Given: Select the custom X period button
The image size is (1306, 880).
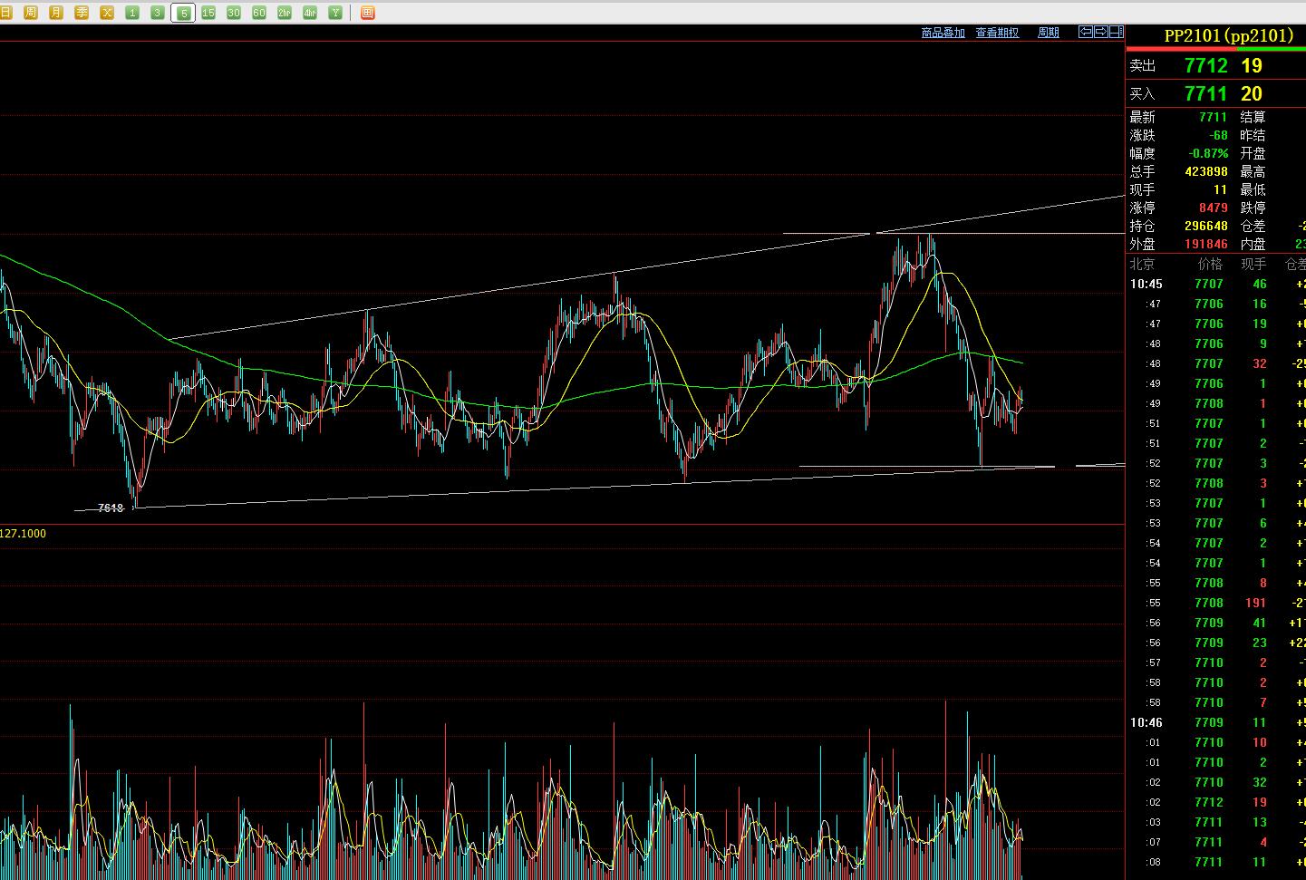Looking at the screenshot, I should click(x=107, y=13).
